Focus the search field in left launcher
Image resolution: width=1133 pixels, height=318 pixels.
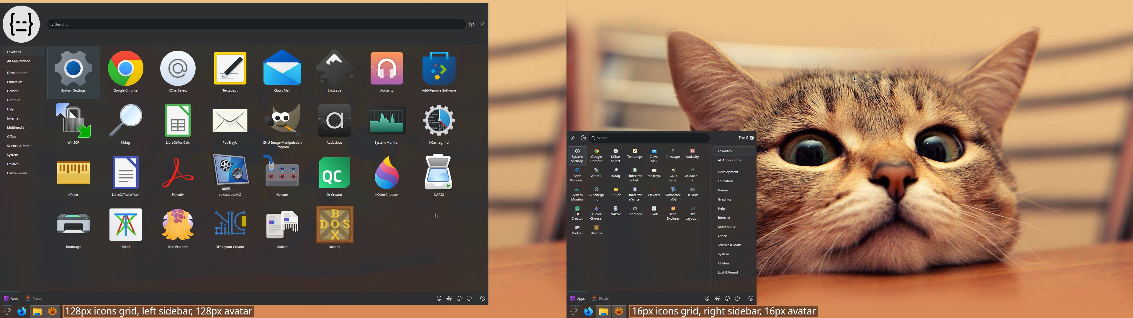tap(256, 25)
